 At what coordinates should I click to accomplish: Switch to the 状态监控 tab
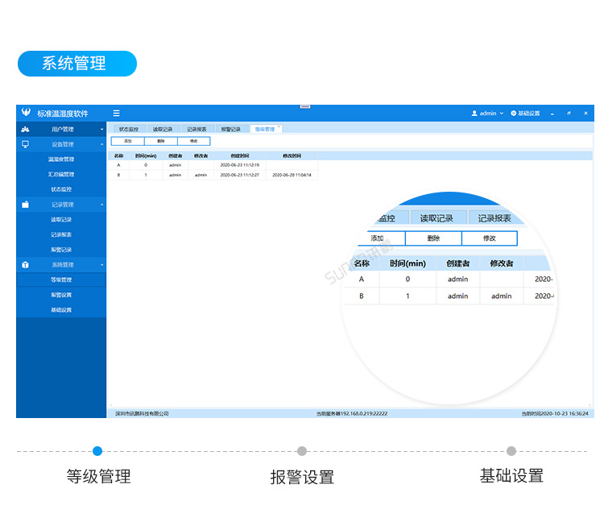tap(129, 129)
